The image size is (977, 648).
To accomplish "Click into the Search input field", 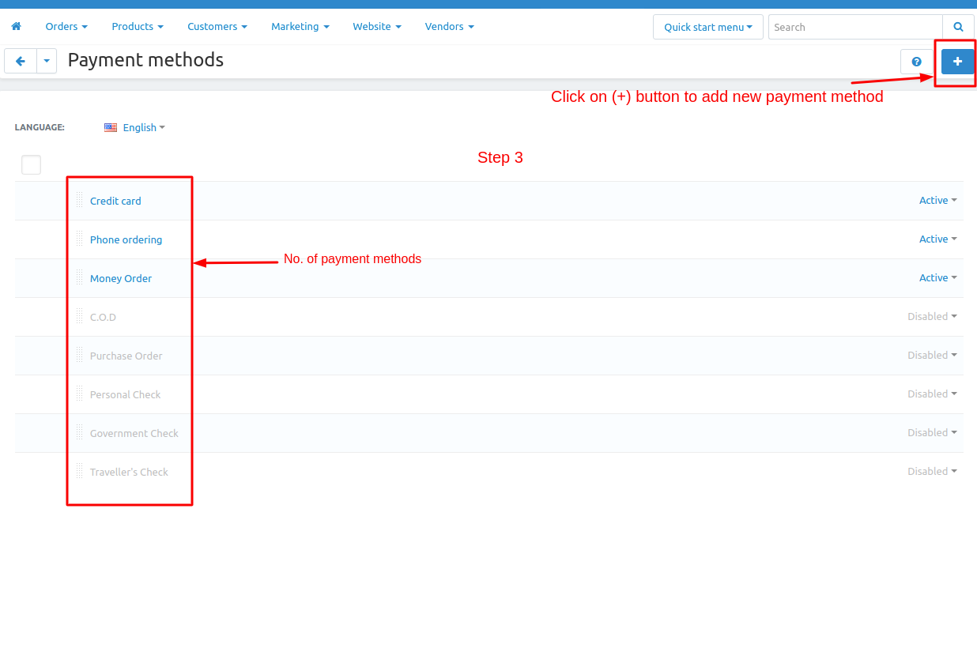I will [854, 27].
